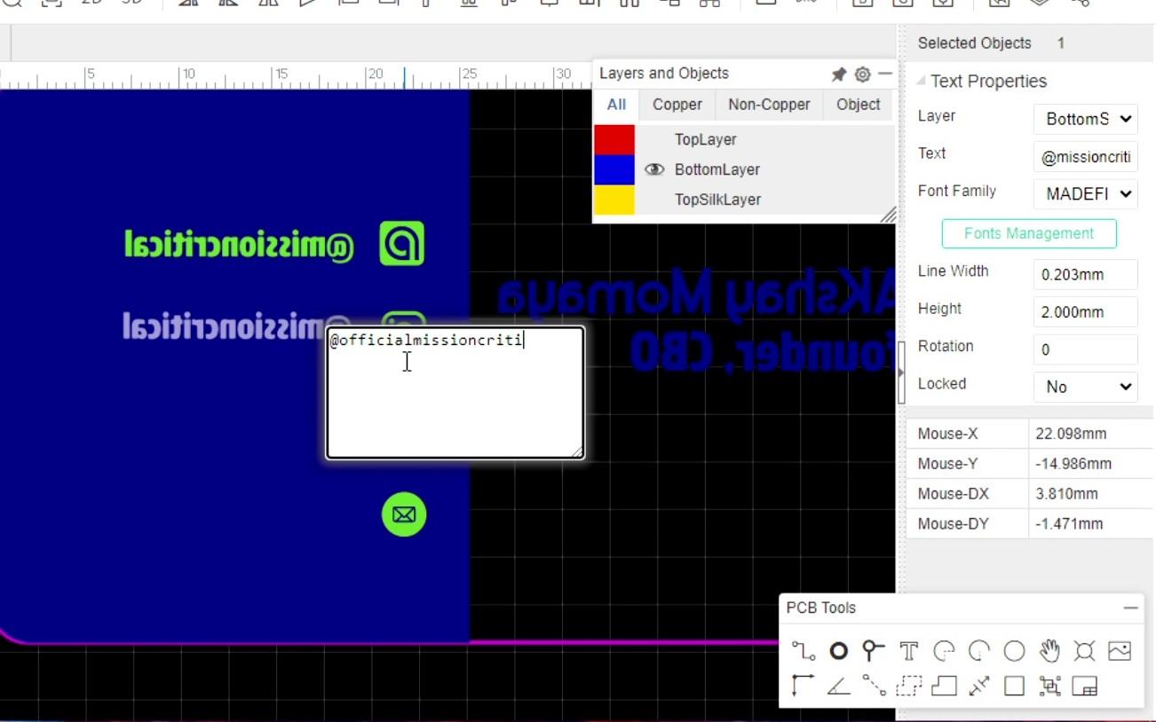Select the Via tool

click(x=874, y=652)
